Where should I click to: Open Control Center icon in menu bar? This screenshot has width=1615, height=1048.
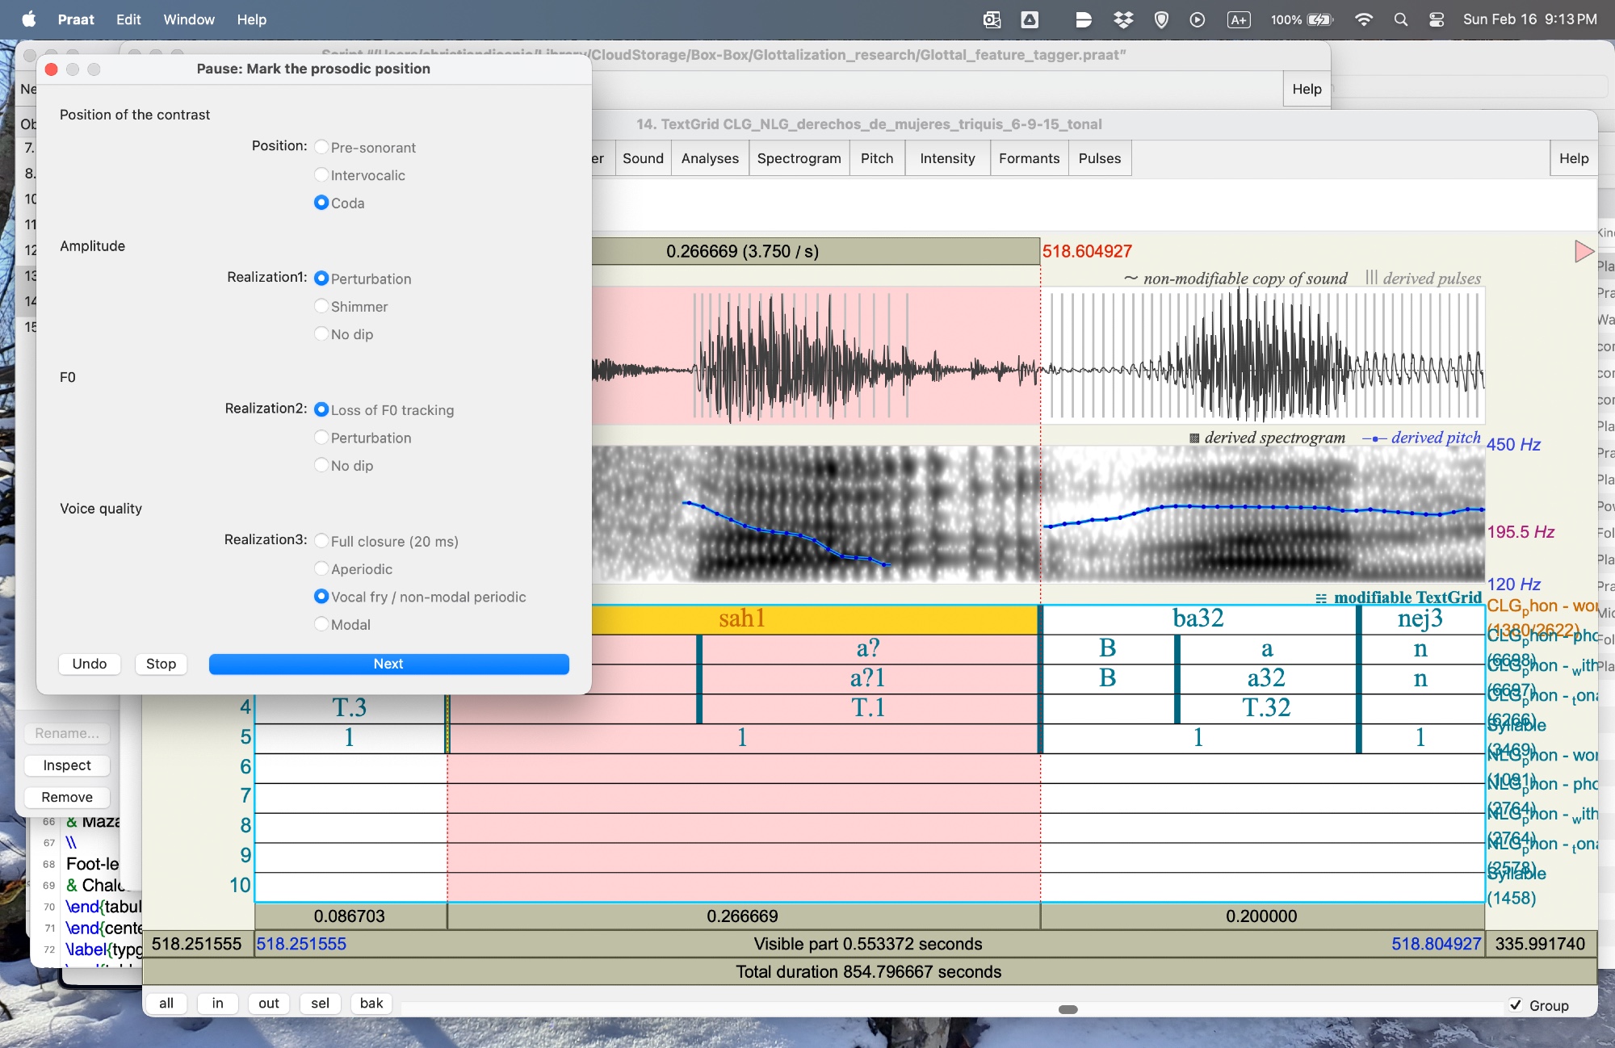pos(1437,19)
